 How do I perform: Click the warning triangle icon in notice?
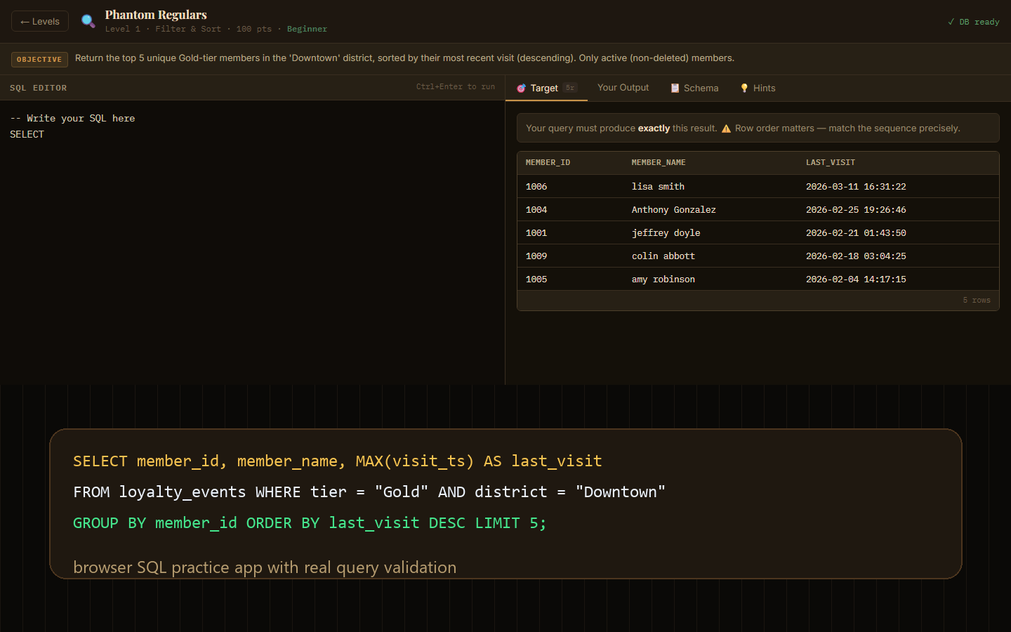726,129
